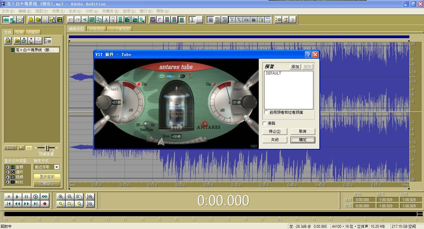Switch to the 多轨视图 tab
Viewport: 424px width, 229px height.
(x=96, y=29)
